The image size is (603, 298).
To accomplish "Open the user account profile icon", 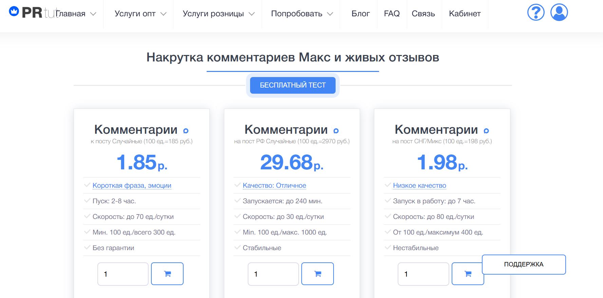I will pos(560,13).
